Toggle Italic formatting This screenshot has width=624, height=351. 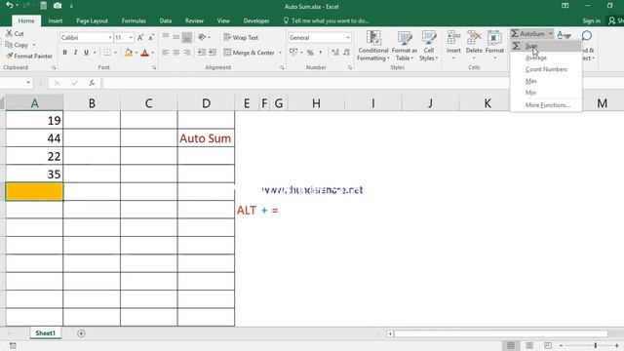pyautogui.click(x=75, y=53)
